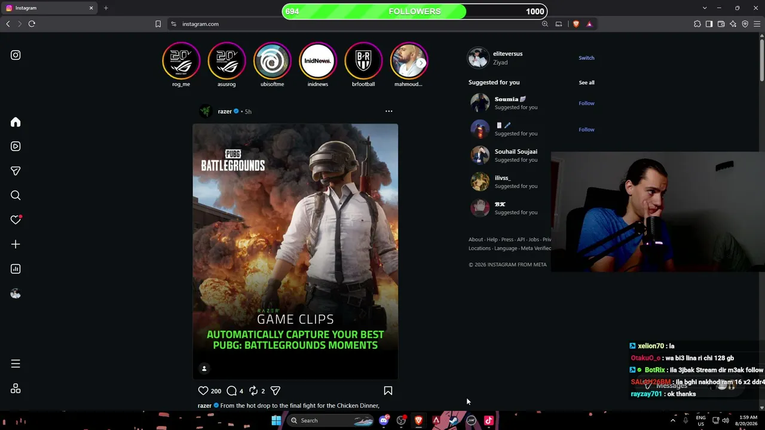765x430 pixels.
Task: View the brfootball story
Action: click(363, 61)
